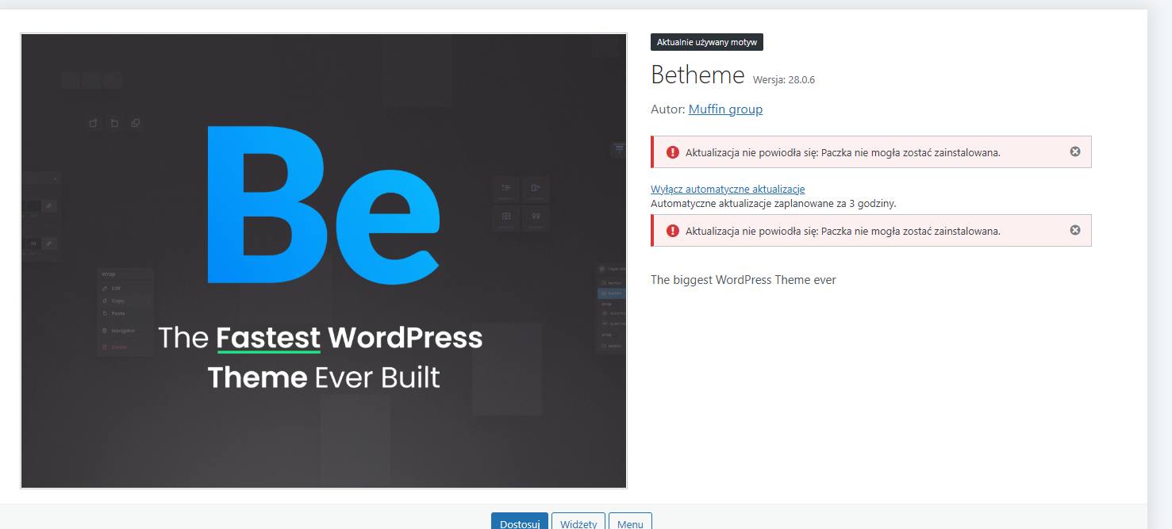Image resolution: width=1172 pixels, height=529 pixels.
Task: Click The biggest WordPress Theme ever description
Action: click(743, 280)
